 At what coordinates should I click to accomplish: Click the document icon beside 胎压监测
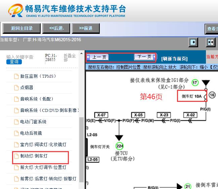(x=16, y=76)
